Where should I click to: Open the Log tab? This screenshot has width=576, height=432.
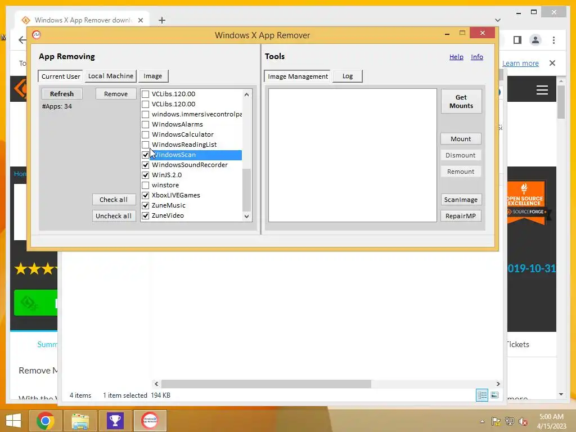[348, 76]
